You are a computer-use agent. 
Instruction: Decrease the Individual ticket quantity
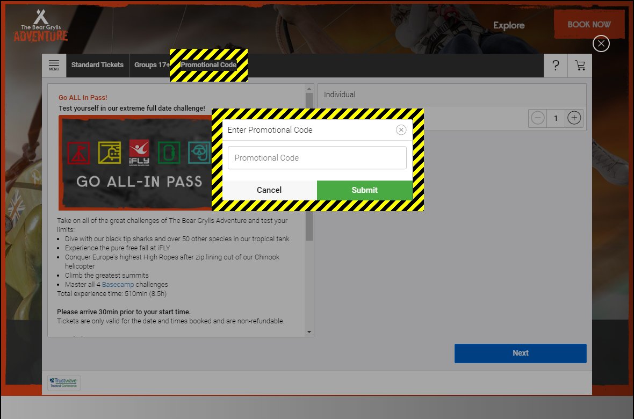pos(537,118)
